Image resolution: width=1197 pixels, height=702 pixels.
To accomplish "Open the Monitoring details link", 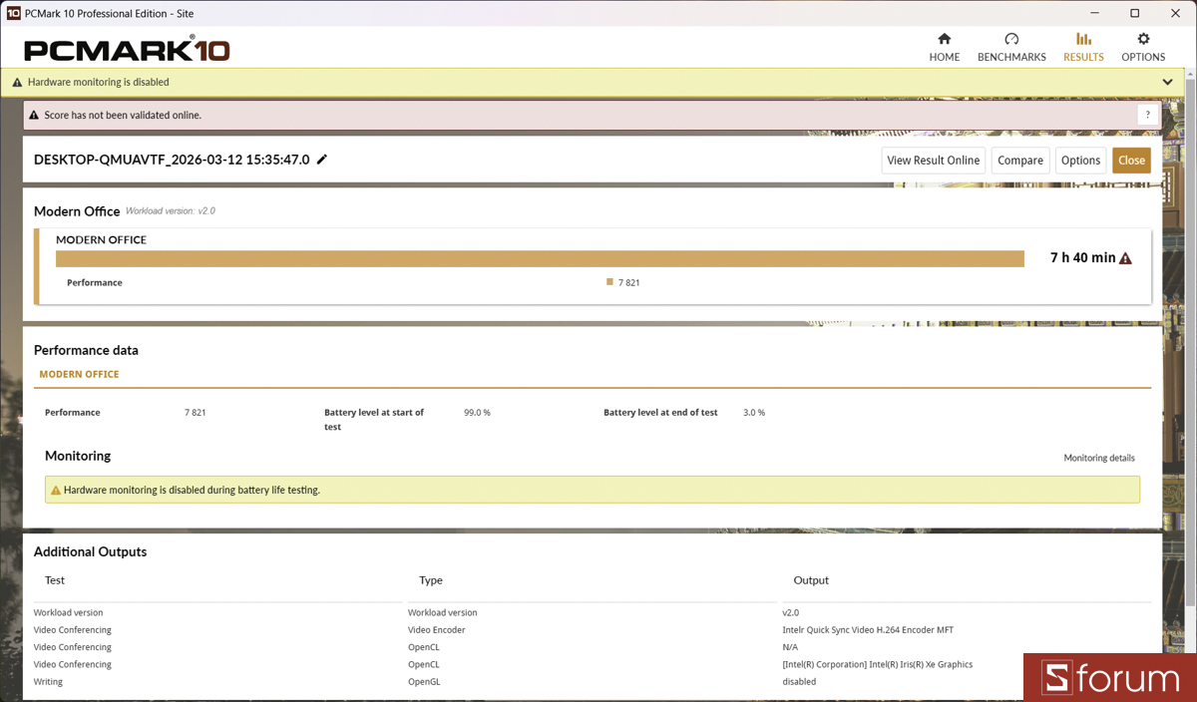I will (x=1098, y=459).
